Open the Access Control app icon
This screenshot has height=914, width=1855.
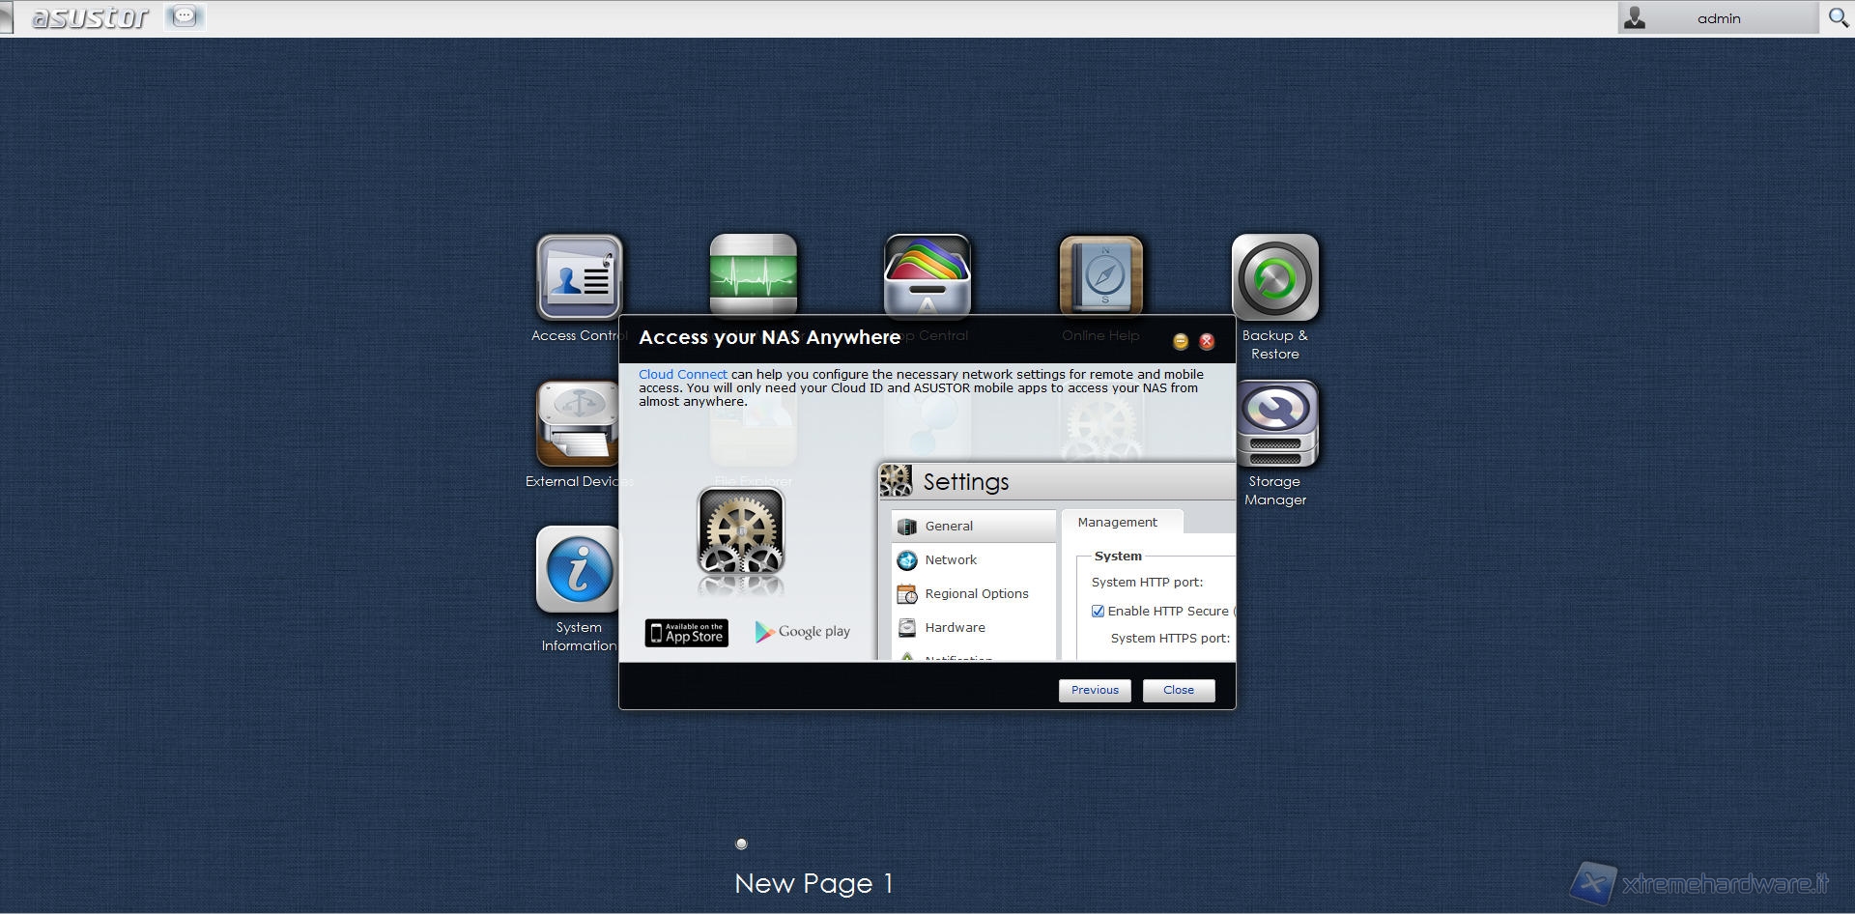point(579,277)
